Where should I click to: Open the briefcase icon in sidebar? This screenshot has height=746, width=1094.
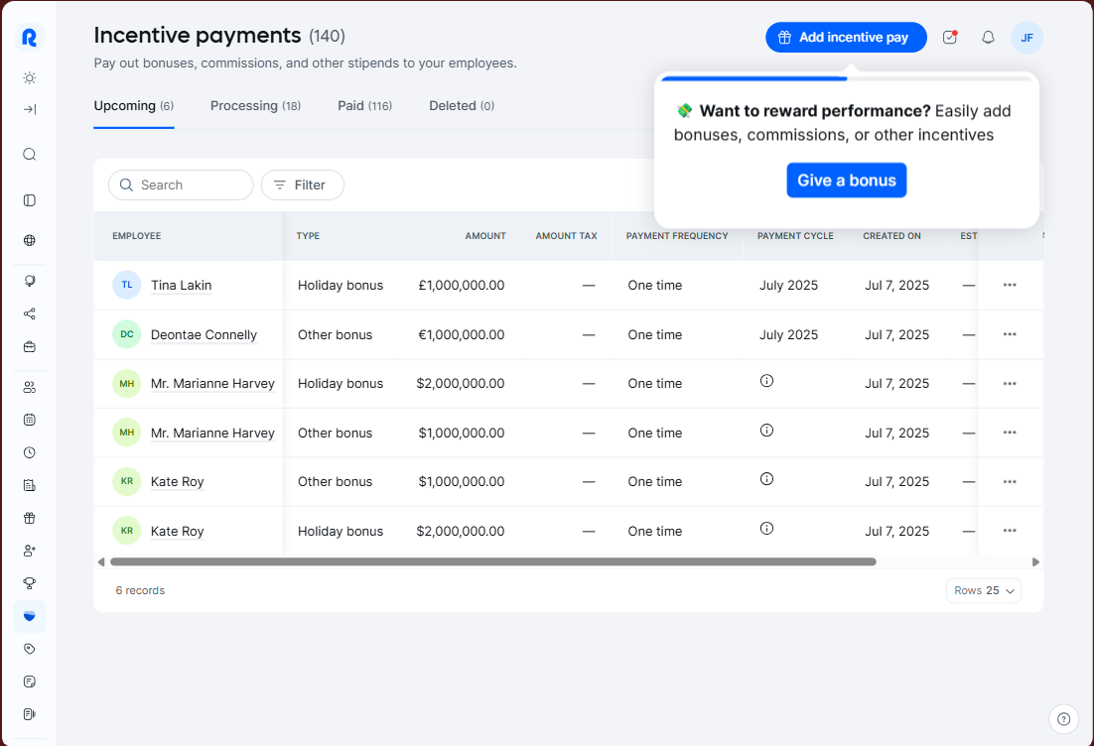pyautogui.click(x=30, y=346)
